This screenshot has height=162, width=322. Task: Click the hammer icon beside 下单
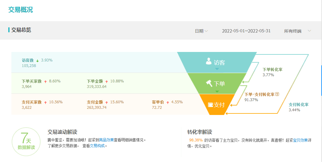209,83
